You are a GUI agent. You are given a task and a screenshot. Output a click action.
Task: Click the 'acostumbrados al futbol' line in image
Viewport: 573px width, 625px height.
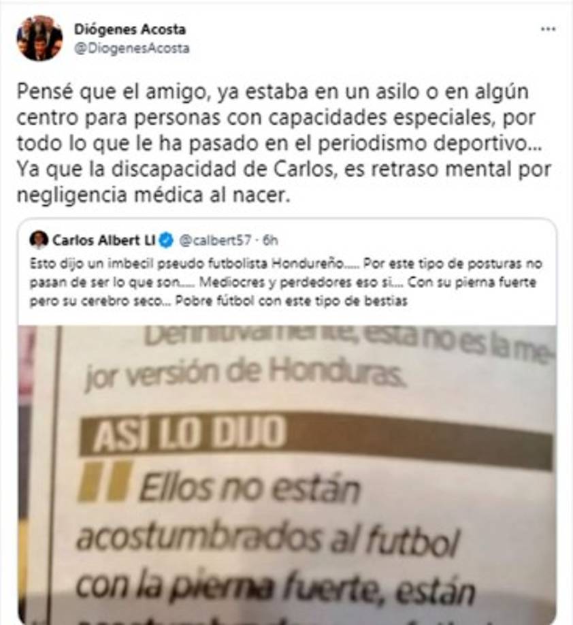coord(267,539)
